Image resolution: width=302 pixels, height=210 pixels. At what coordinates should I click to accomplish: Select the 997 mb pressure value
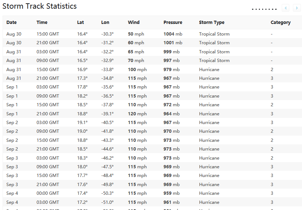pyautogui.click(x=171, y=61)
